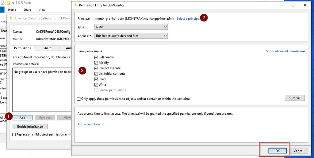The height and width of the screenshot is (158, 314).
Task: Click the folder icon beside Advanced Security Settings title
Action: (x=11, y=18)
